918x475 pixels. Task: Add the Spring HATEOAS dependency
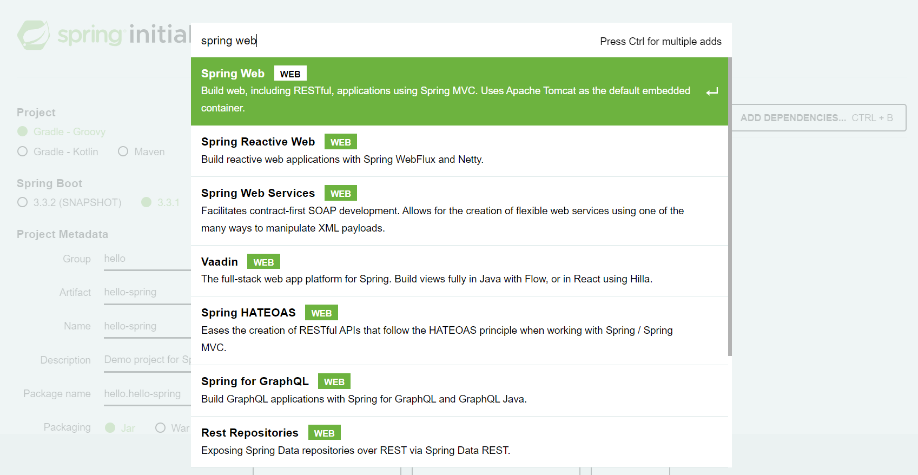tap(459, 331)
